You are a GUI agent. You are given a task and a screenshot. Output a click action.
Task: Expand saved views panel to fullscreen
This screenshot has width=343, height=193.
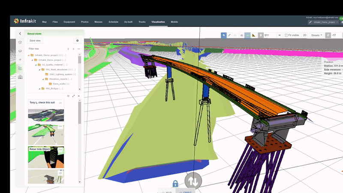pyautogui.click(x=73, y=96)
